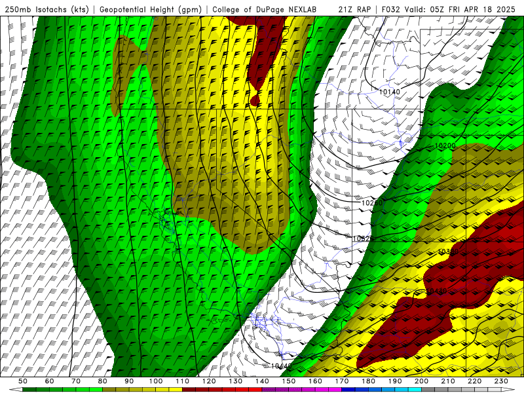Click the 100 knot scale label
Viewport: 524px width, 393px height.
click(x=156, y=381)
